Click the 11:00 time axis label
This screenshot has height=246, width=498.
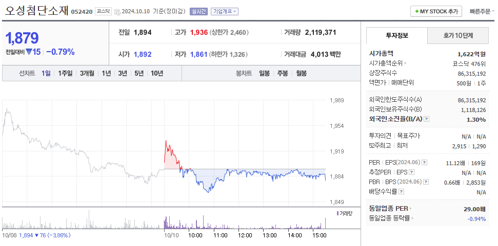click(x=220, y=235)
